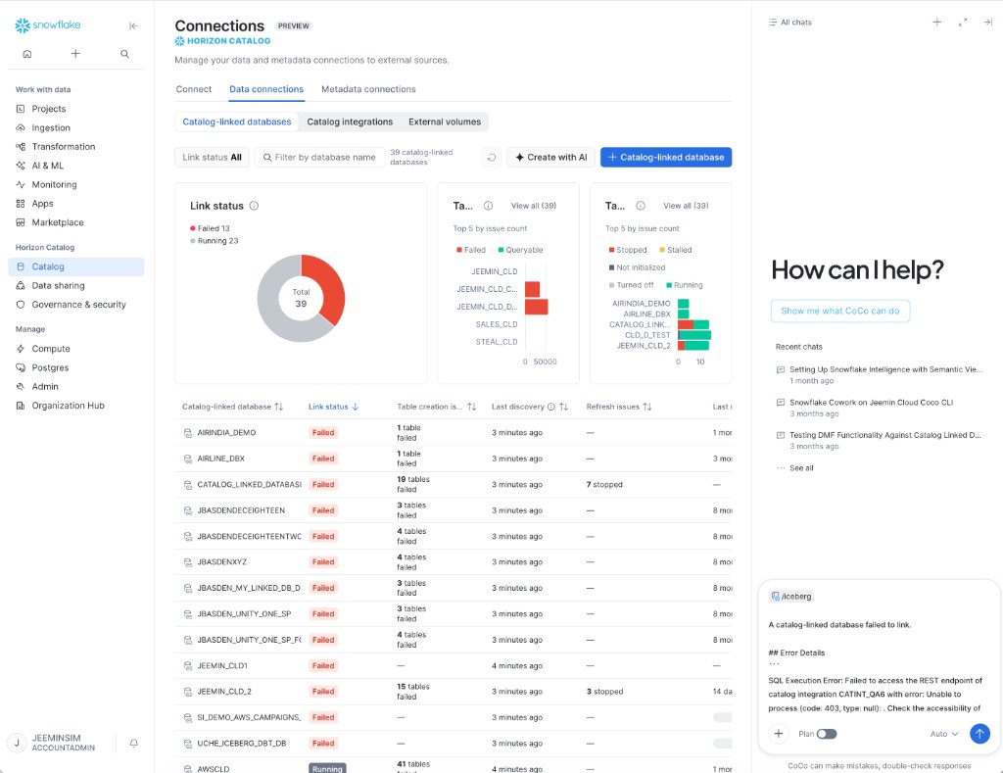Click See all recent chats

(795, 468)
